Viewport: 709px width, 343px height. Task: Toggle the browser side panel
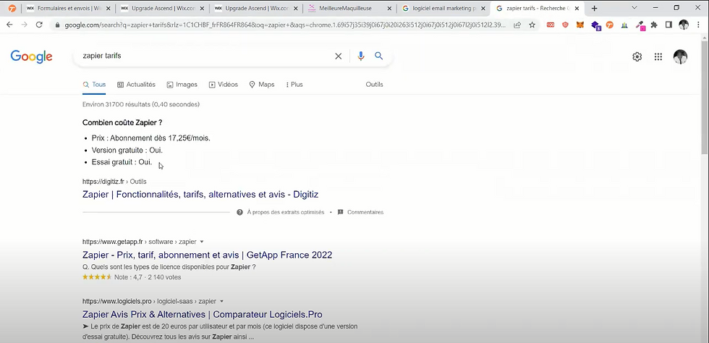[x=668, y=25]
